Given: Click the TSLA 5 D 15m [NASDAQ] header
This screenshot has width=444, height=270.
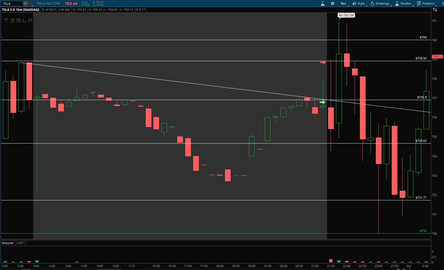Looking at the screenshot, I should [x=20, y=10].
